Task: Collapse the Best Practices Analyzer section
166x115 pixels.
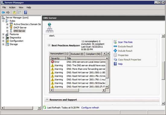Action: [x=49, y=46]
